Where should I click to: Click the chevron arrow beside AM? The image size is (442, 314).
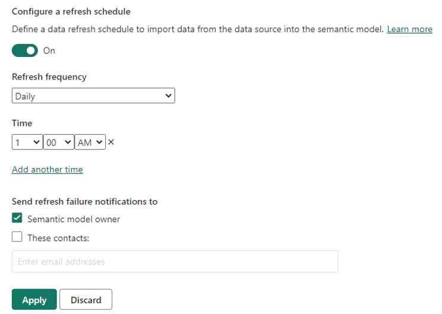99,142
